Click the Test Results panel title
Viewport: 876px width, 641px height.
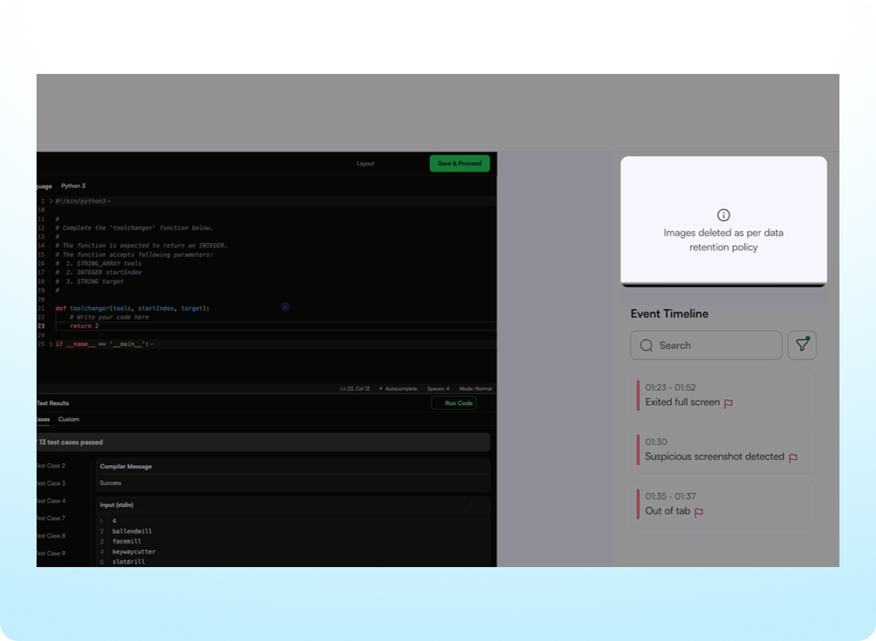[x=53, y=403]
